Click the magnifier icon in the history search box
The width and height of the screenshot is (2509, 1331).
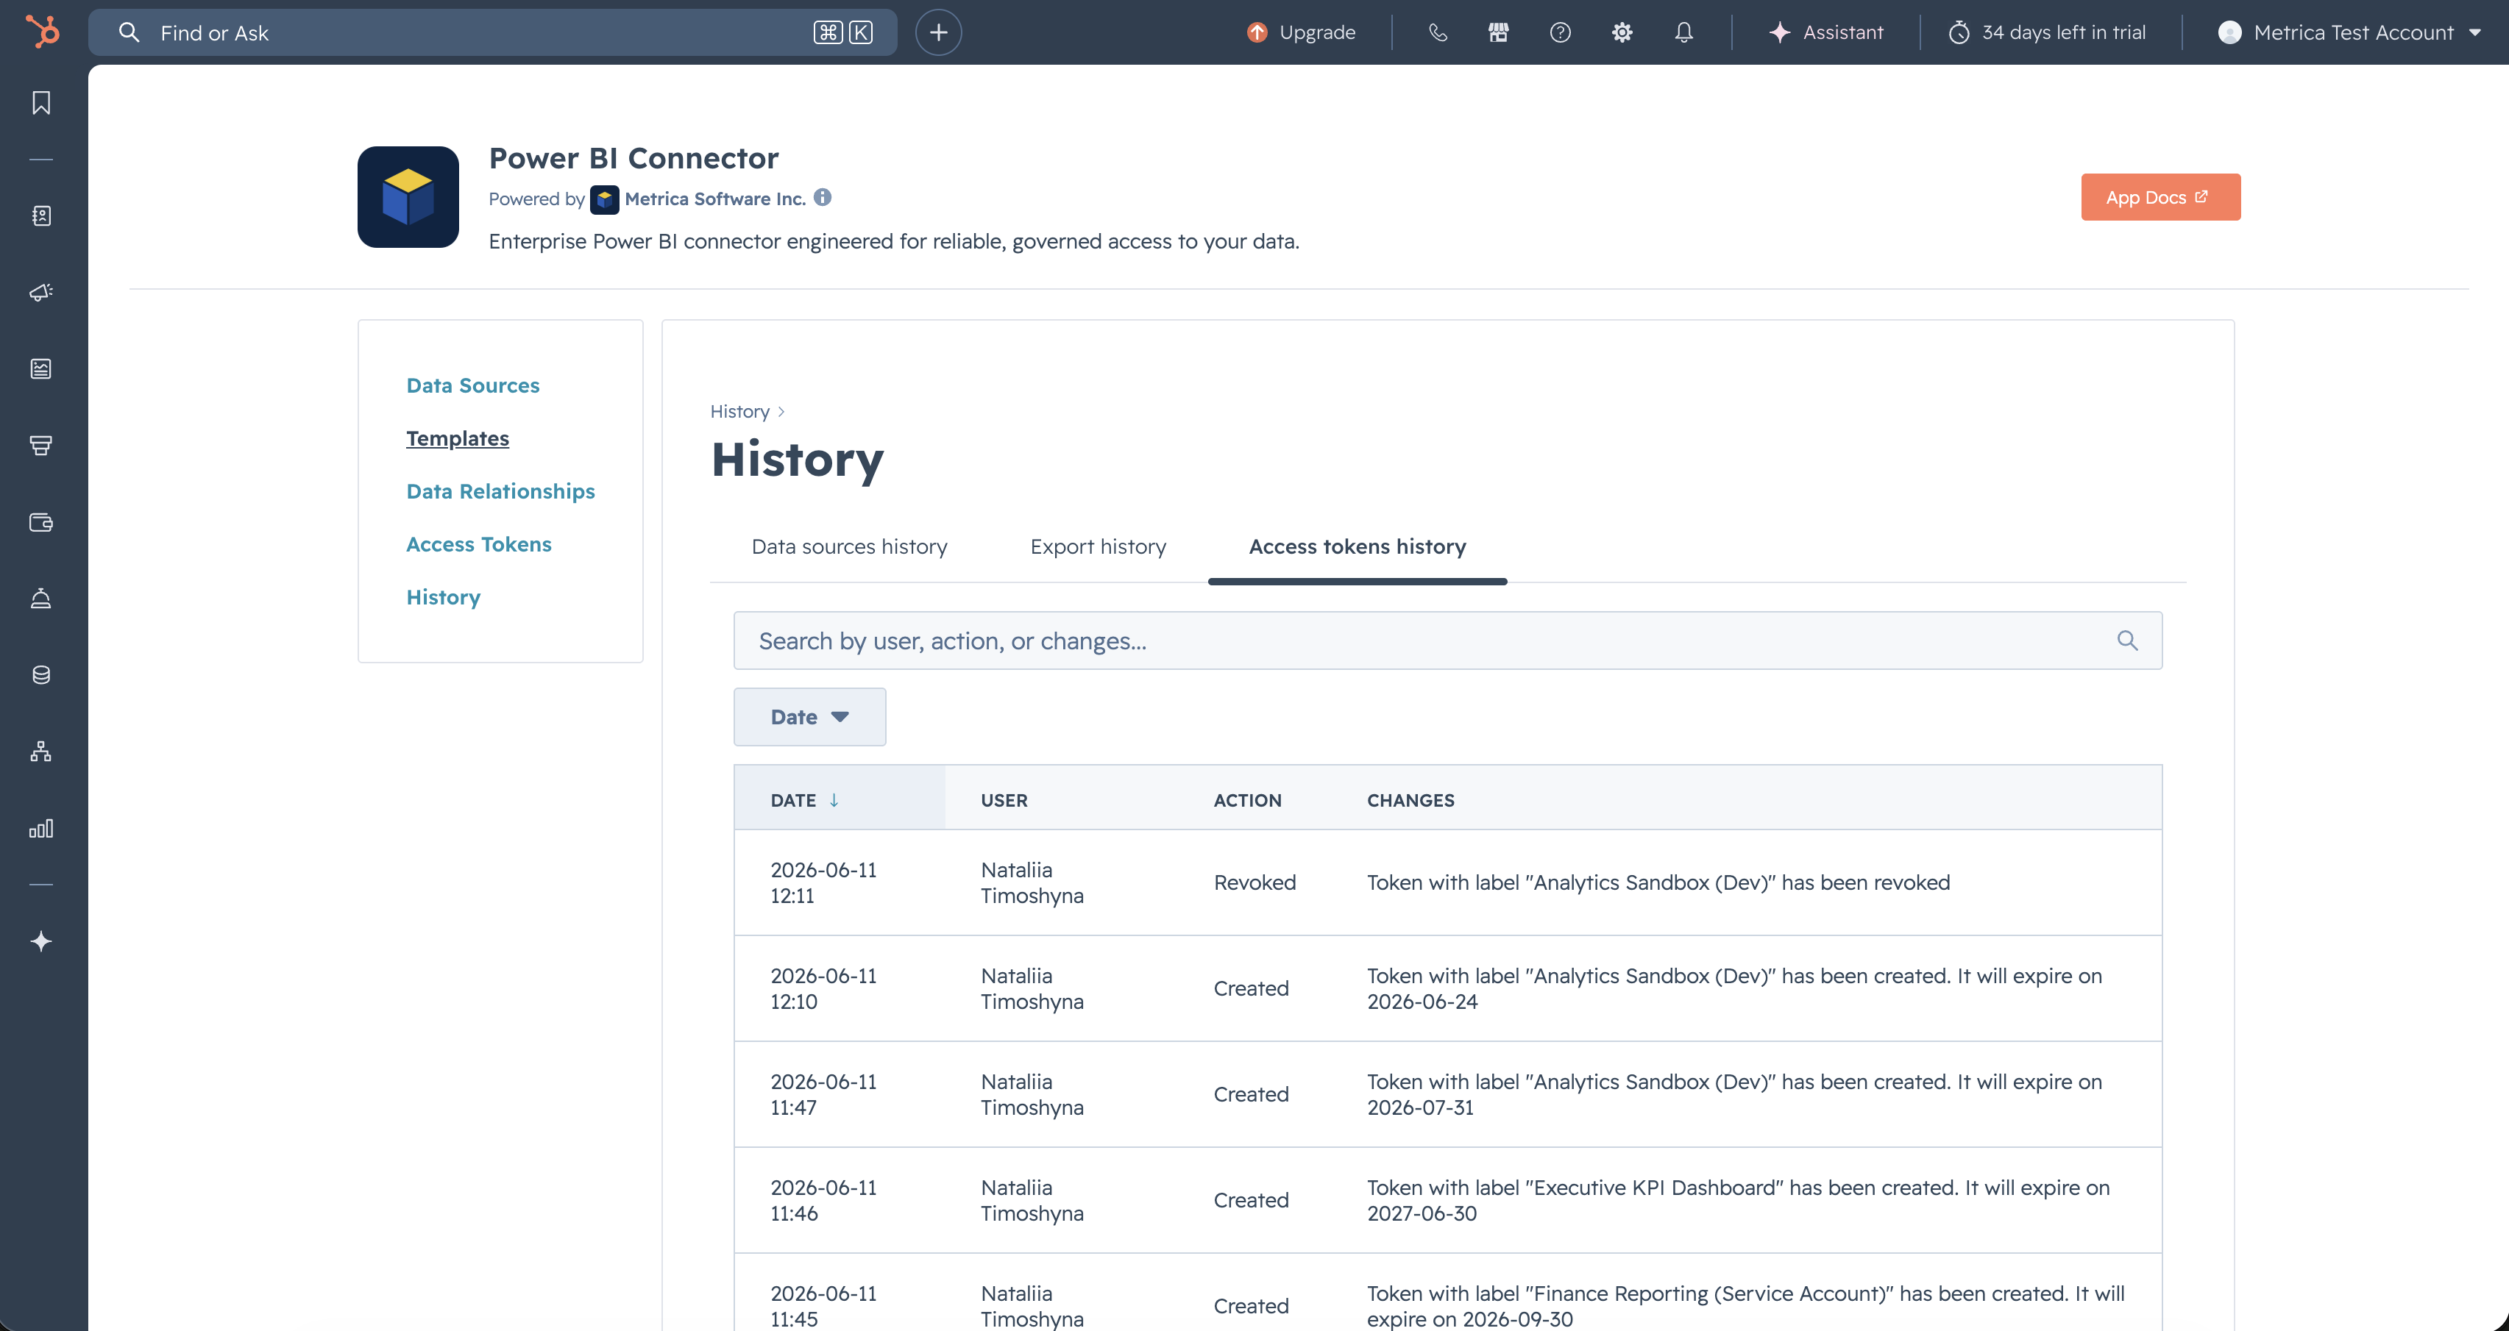[2127, 640]
